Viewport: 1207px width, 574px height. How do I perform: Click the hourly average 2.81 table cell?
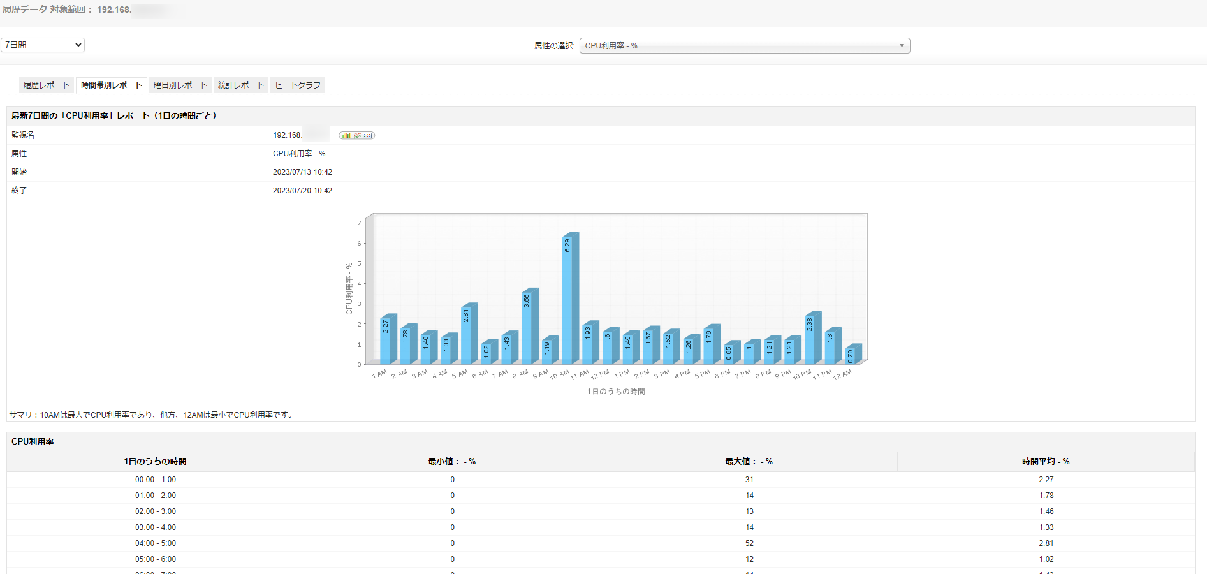click(1046, 543)
